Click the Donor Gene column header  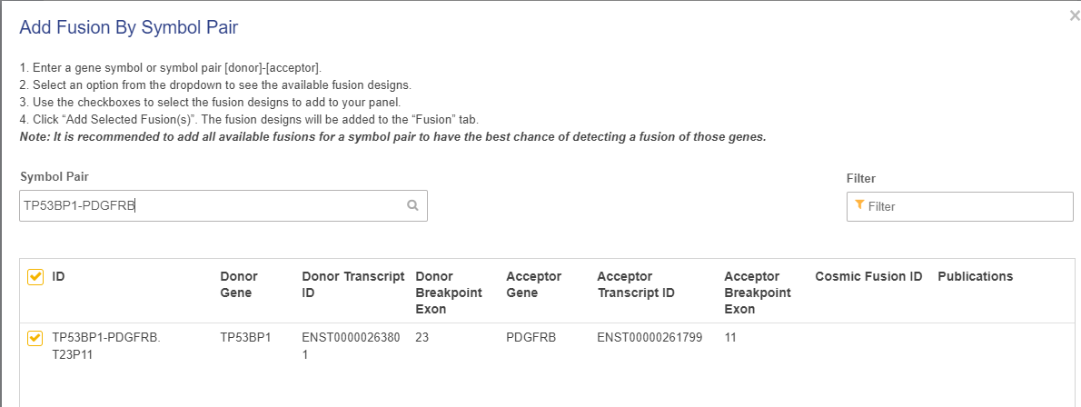click(x=239, y=284)
